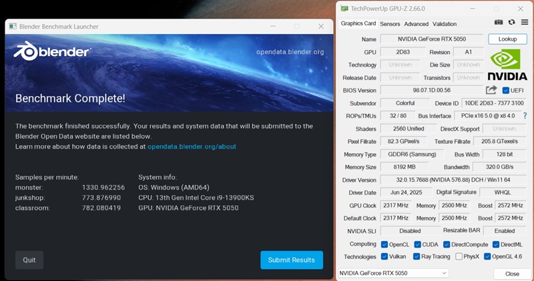Click the Digital Signature value WHQL
Screen dimensions: 534x281
tap(503, 192)
